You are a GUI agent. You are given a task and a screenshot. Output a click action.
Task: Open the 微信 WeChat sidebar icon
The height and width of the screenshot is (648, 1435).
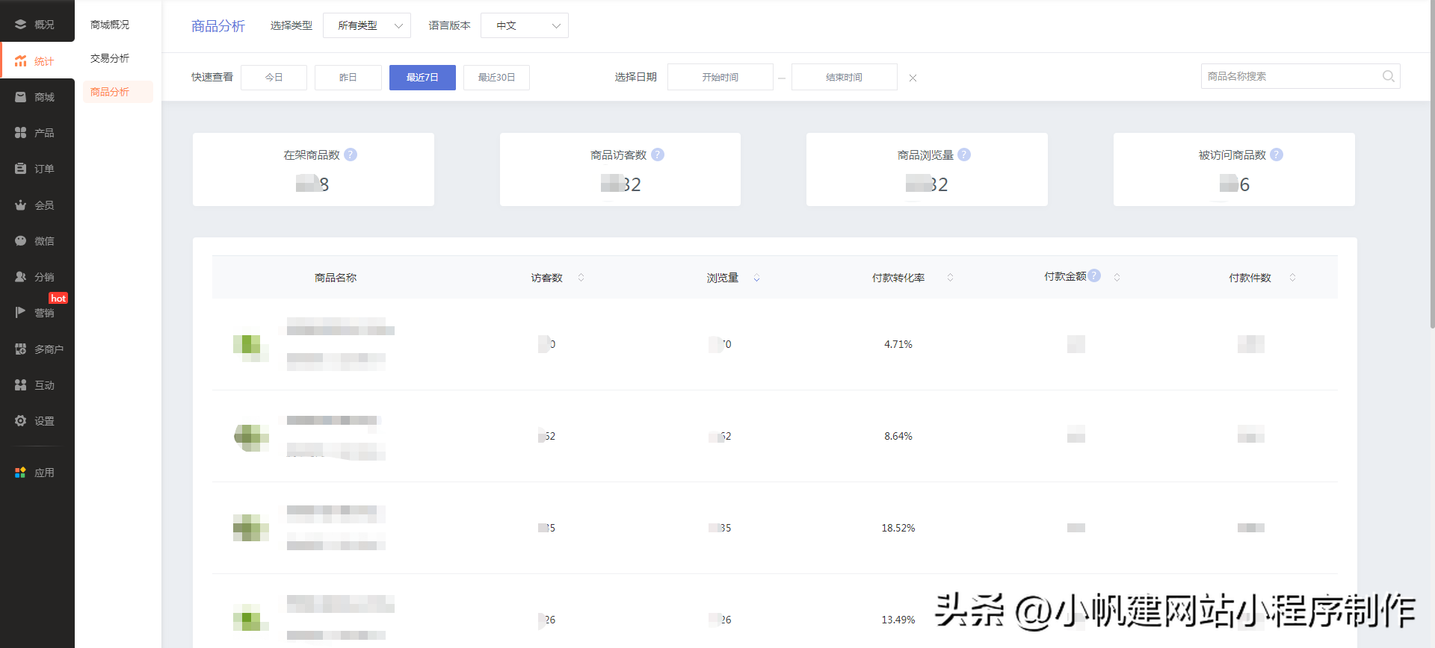[x=21, y=241]
